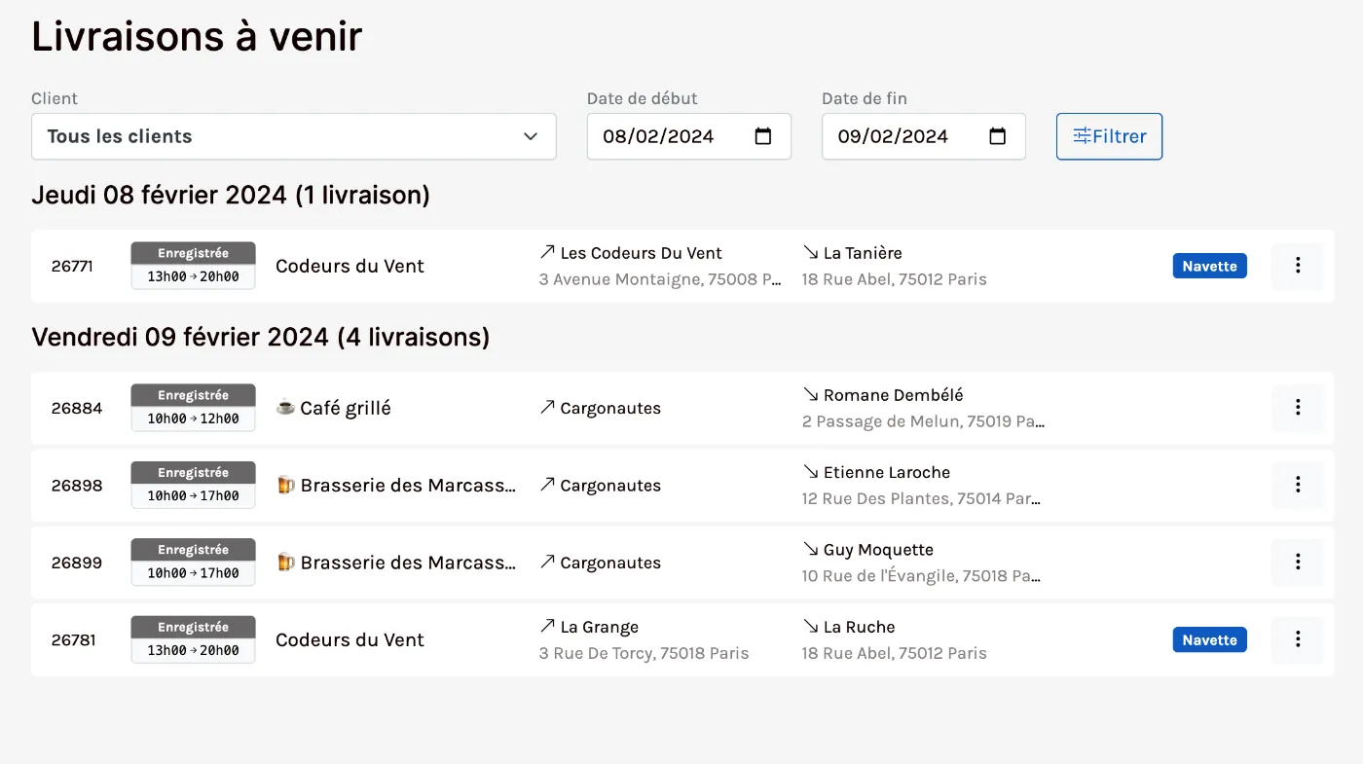The image size is (1363, 764).
Task: Click the drop-off arrow next to Etienne Laroche
Action: [x=810, y=472]
